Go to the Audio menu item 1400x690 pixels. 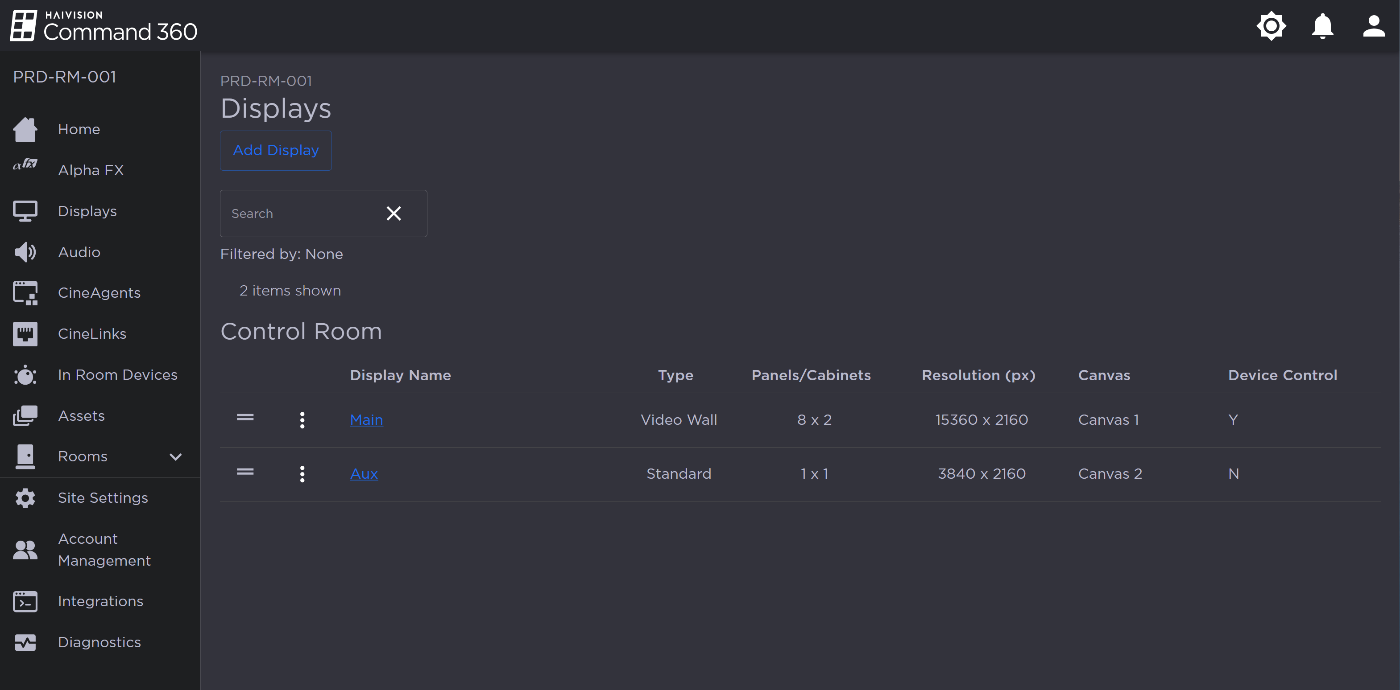coord(79,252)
